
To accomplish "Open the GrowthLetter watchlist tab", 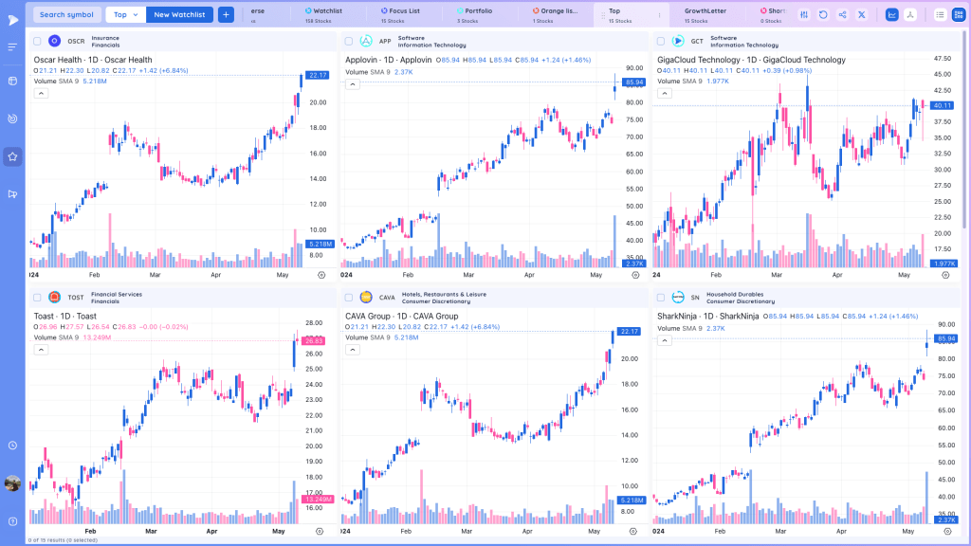I will click(x=705, y=15).
